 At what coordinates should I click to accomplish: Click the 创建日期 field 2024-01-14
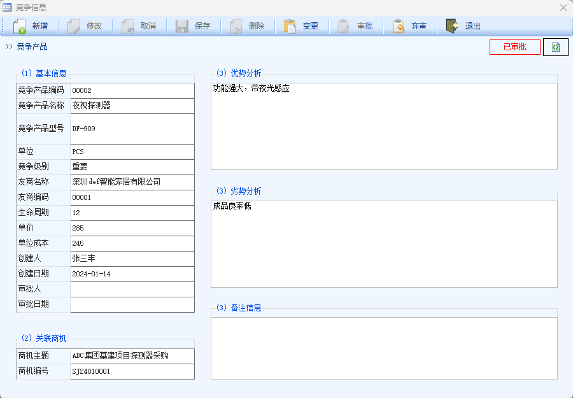[132, 274]
